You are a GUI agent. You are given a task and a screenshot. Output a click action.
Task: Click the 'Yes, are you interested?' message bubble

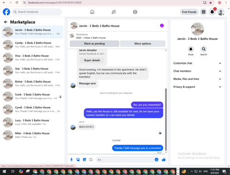(x=147, y=105)
